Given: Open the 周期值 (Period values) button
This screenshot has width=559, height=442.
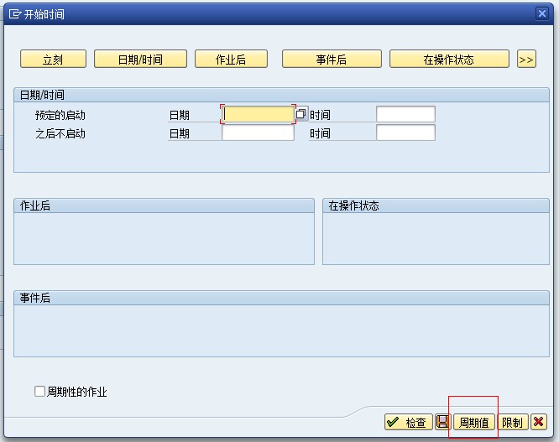Looking at the screenshot, I should (x=473, y=423).
